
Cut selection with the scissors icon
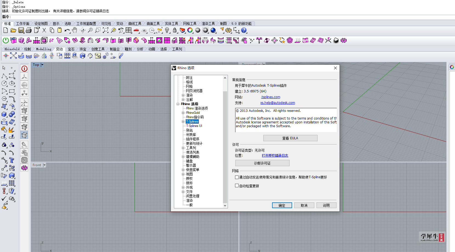point(44,30)
